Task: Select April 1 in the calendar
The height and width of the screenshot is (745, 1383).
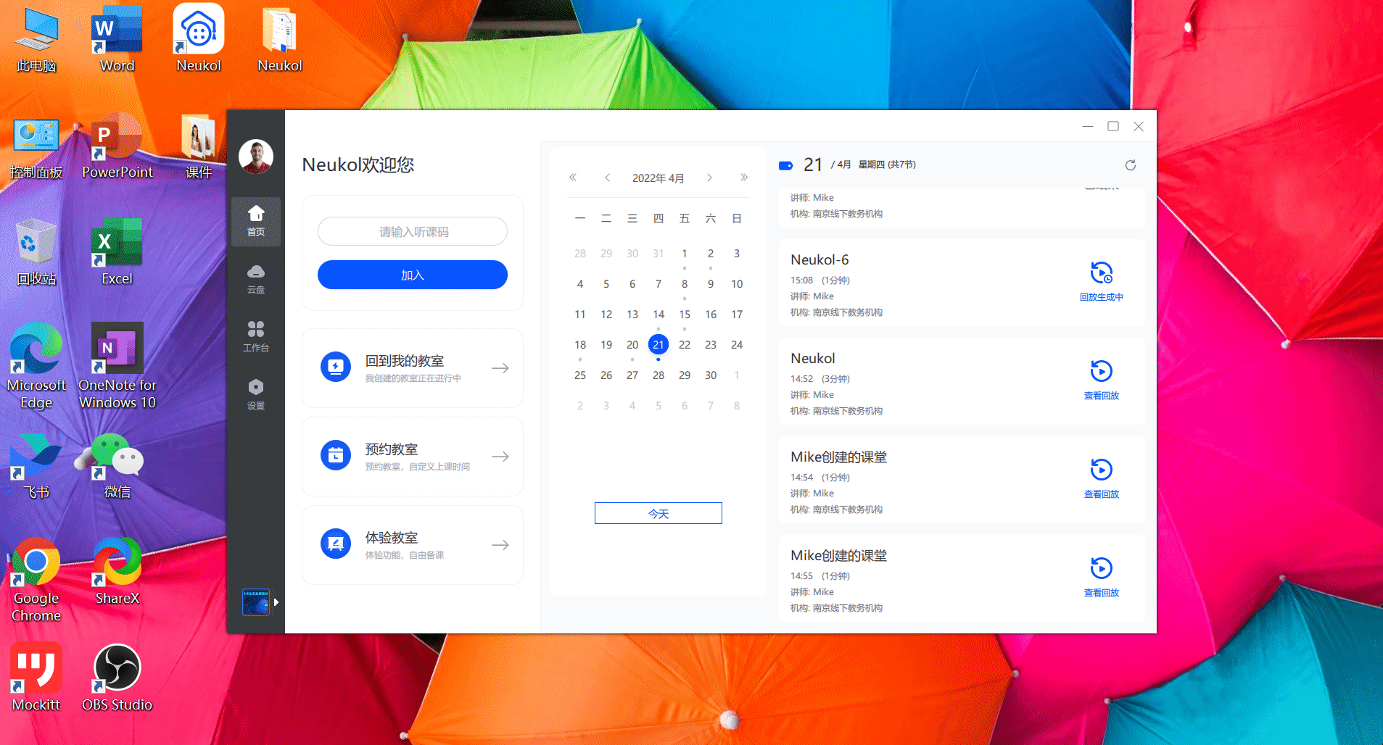Action: (685, 254)
